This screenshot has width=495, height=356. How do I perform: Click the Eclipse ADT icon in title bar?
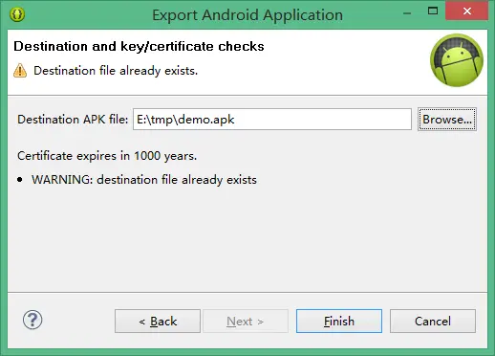tap(17, 14)
